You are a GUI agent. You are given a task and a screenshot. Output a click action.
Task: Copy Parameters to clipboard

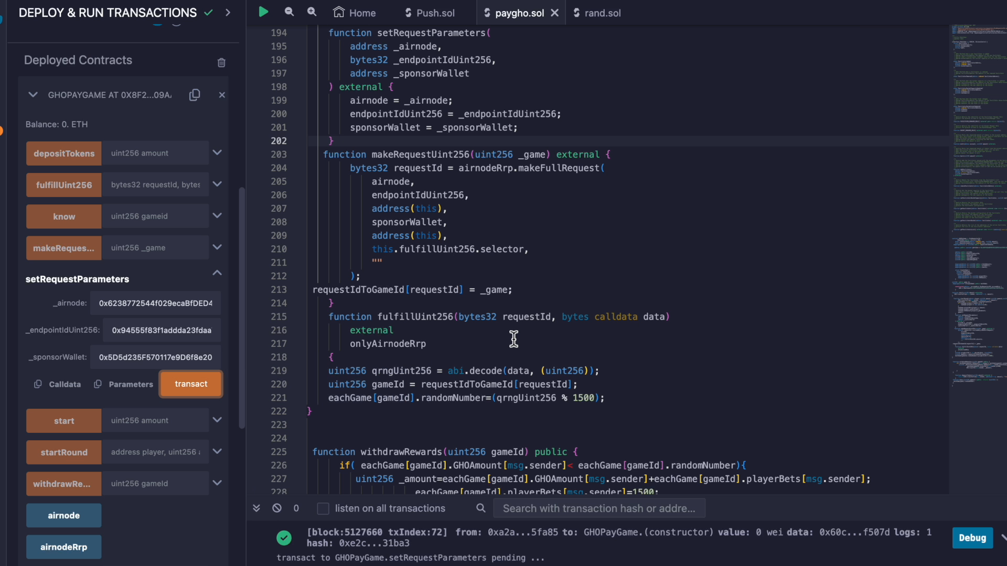124,384
